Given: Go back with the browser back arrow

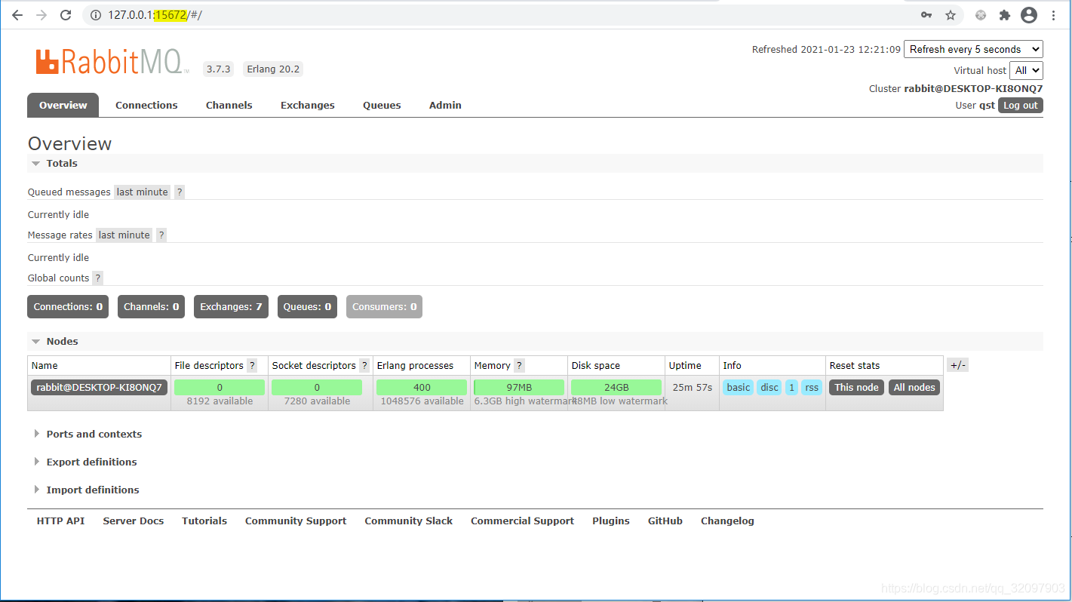Looking at the screenshot, I should click(x=17, y=15).
